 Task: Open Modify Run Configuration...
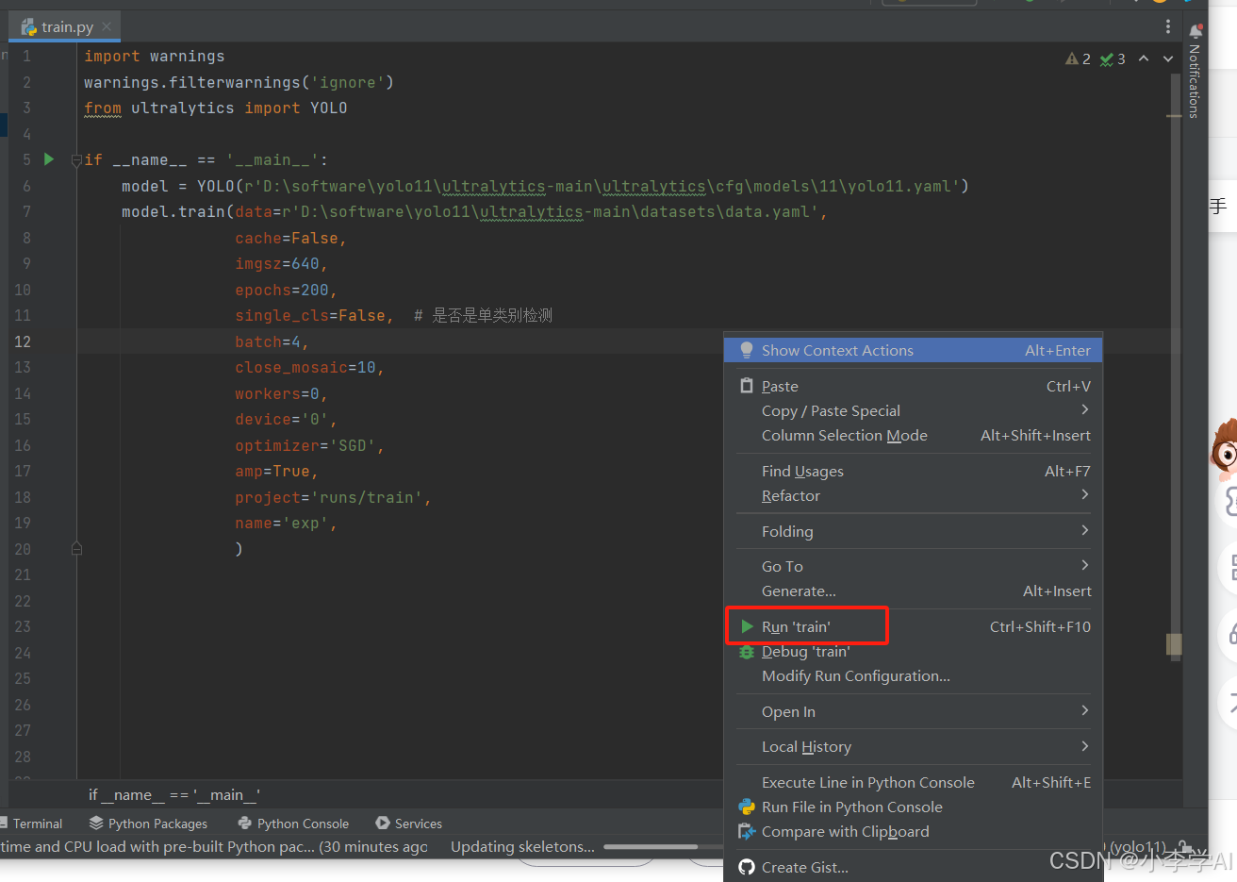(913, 675)
